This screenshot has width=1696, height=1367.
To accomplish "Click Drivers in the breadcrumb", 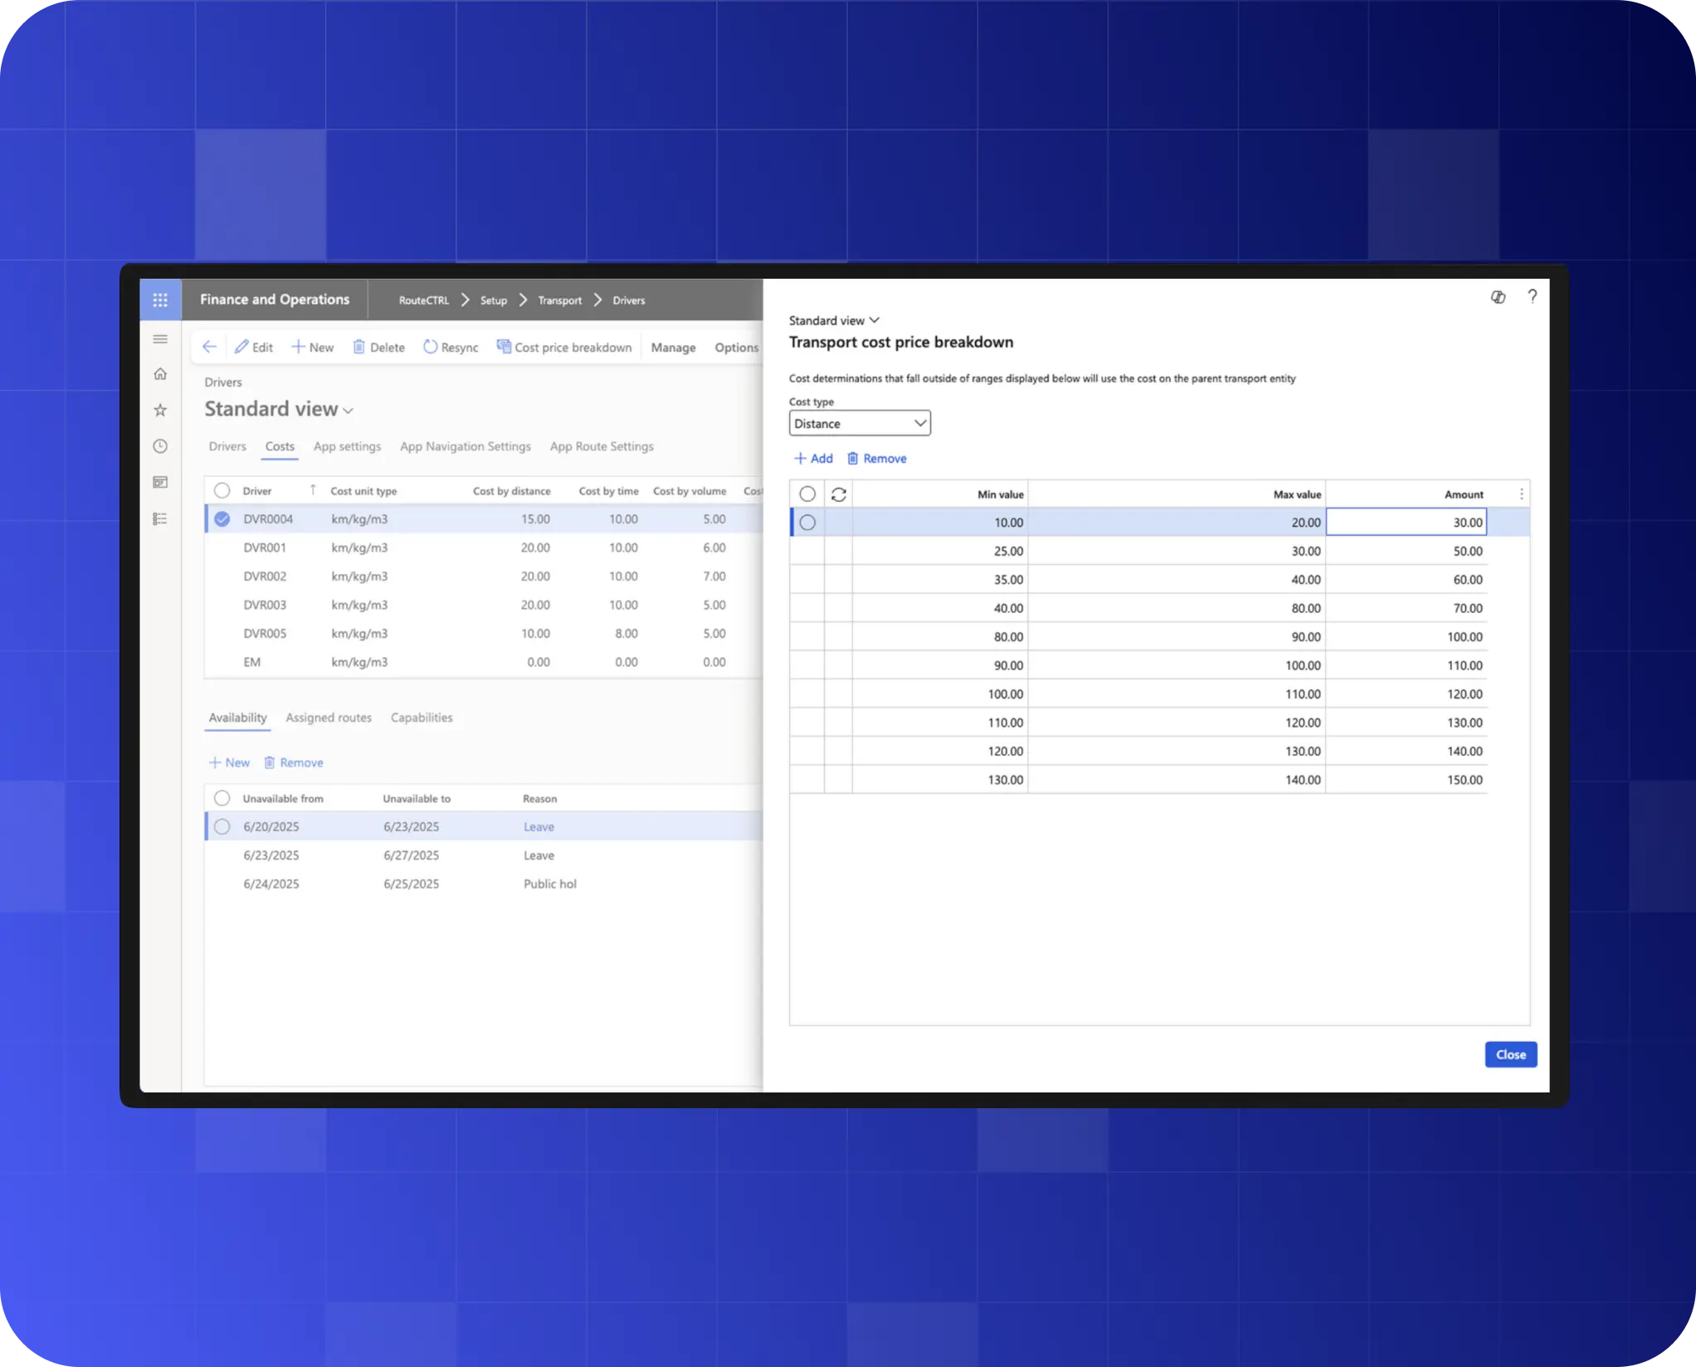I will [629, 300].
